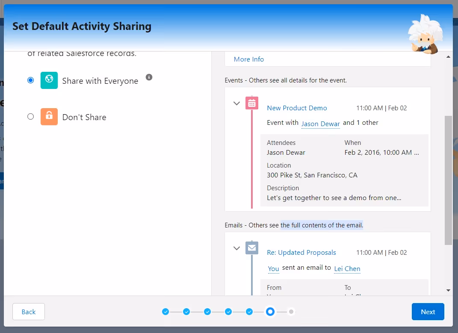This screenshot has width=458, height=333.
Task: Click the globe icon for Share with Everyone
Action: tap(49, 80)
